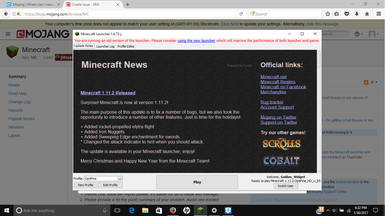Viewport: 385px width, 216px height.
Task: Reload the page in Firefox
Action: (241, 14)
